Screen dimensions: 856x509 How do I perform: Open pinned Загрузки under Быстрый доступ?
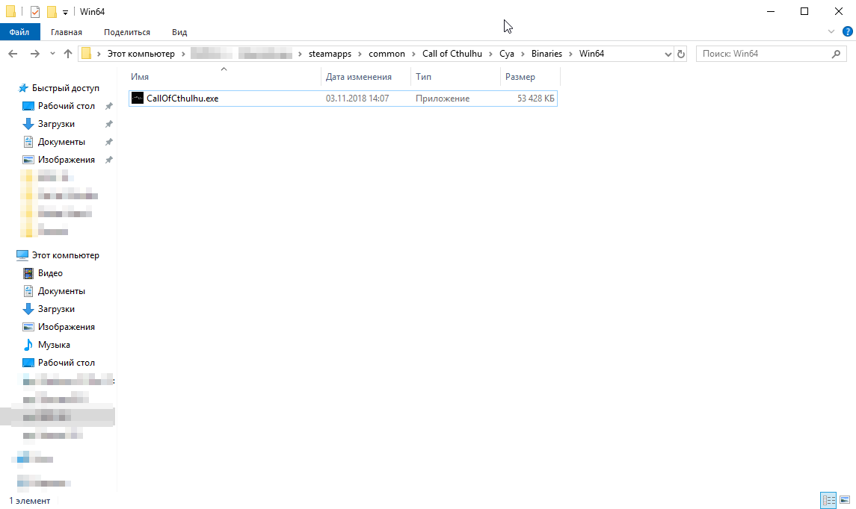coord(56,124)
